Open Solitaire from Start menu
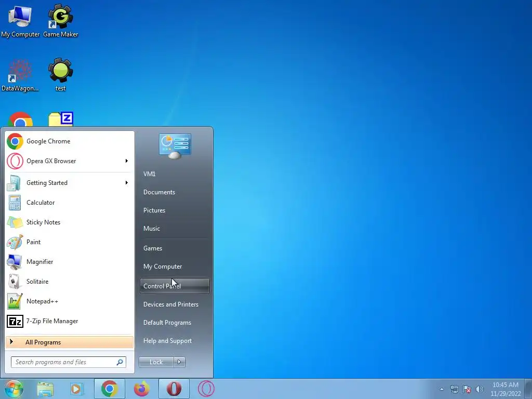532x399 pixels. pos(70,281)
